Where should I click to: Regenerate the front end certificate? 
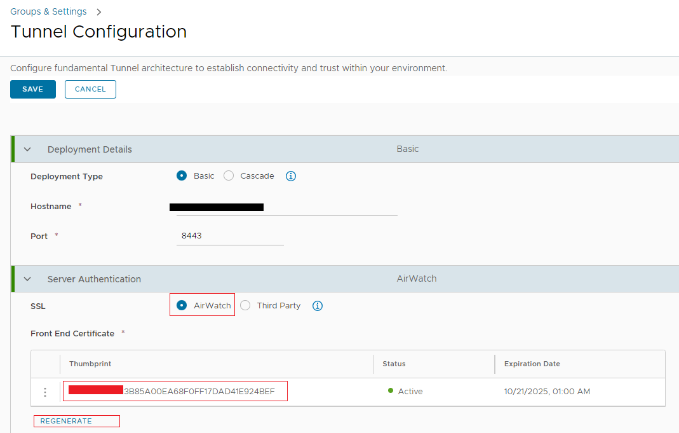pos(76,421)
